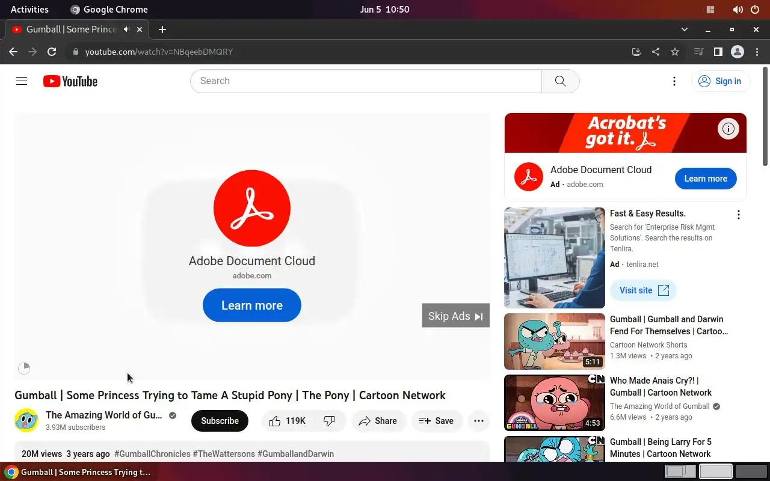This screenshot has height=481, width=770.
Task: Toggle Chrome side panel
Action: [x=718, y=52]
